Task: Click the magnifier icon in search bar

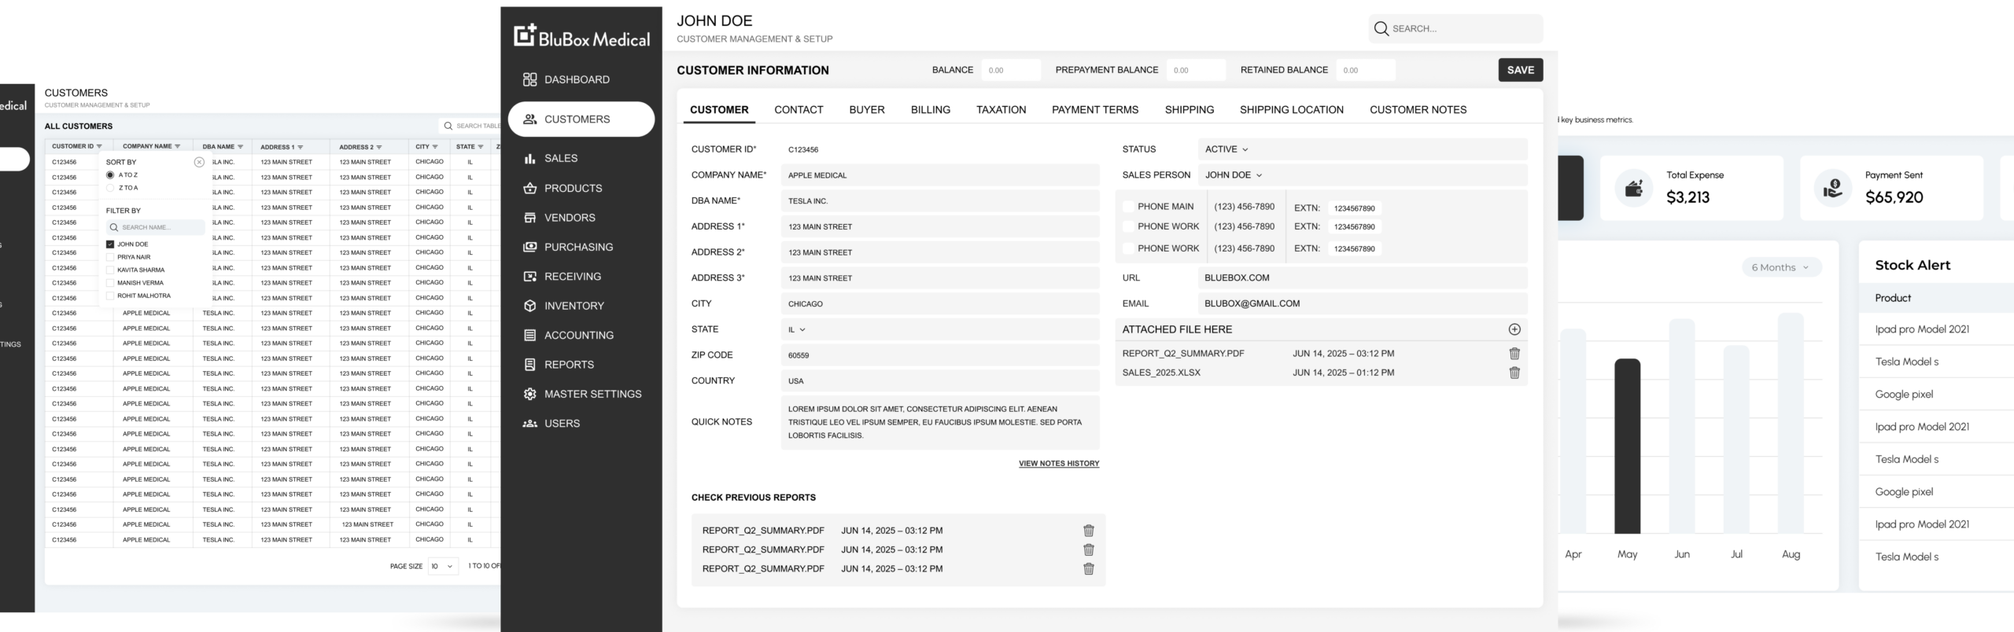Action: coord(1381,29)
